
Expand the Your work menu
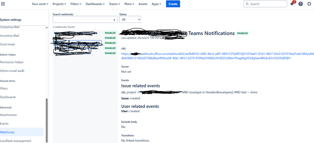[x=40, y=4]
